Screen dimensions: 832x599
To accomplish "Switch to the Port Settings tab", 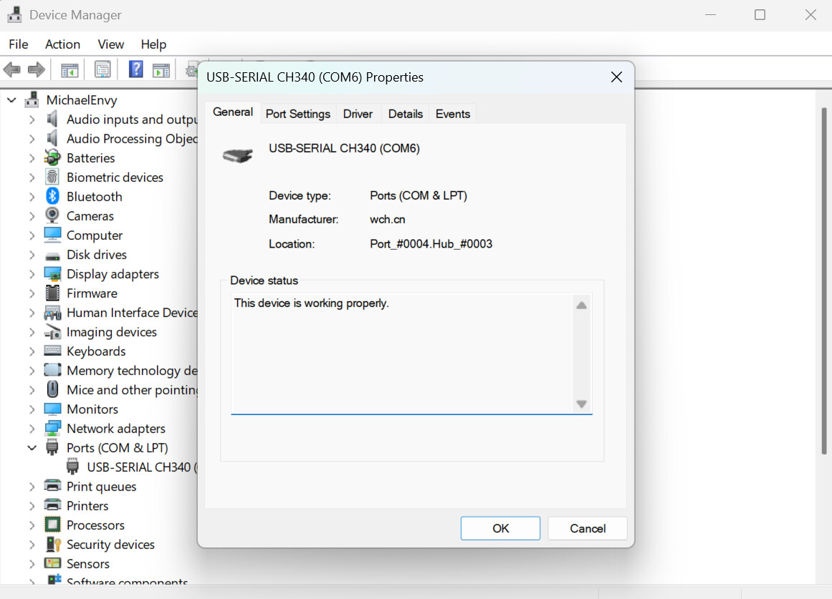I will (x=297, y=114).
